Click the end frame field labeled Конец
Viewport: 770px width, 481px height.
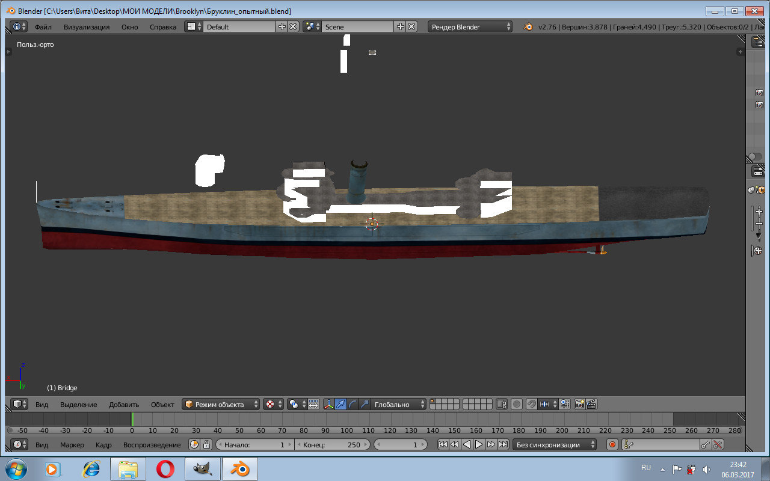pos(332,444)
